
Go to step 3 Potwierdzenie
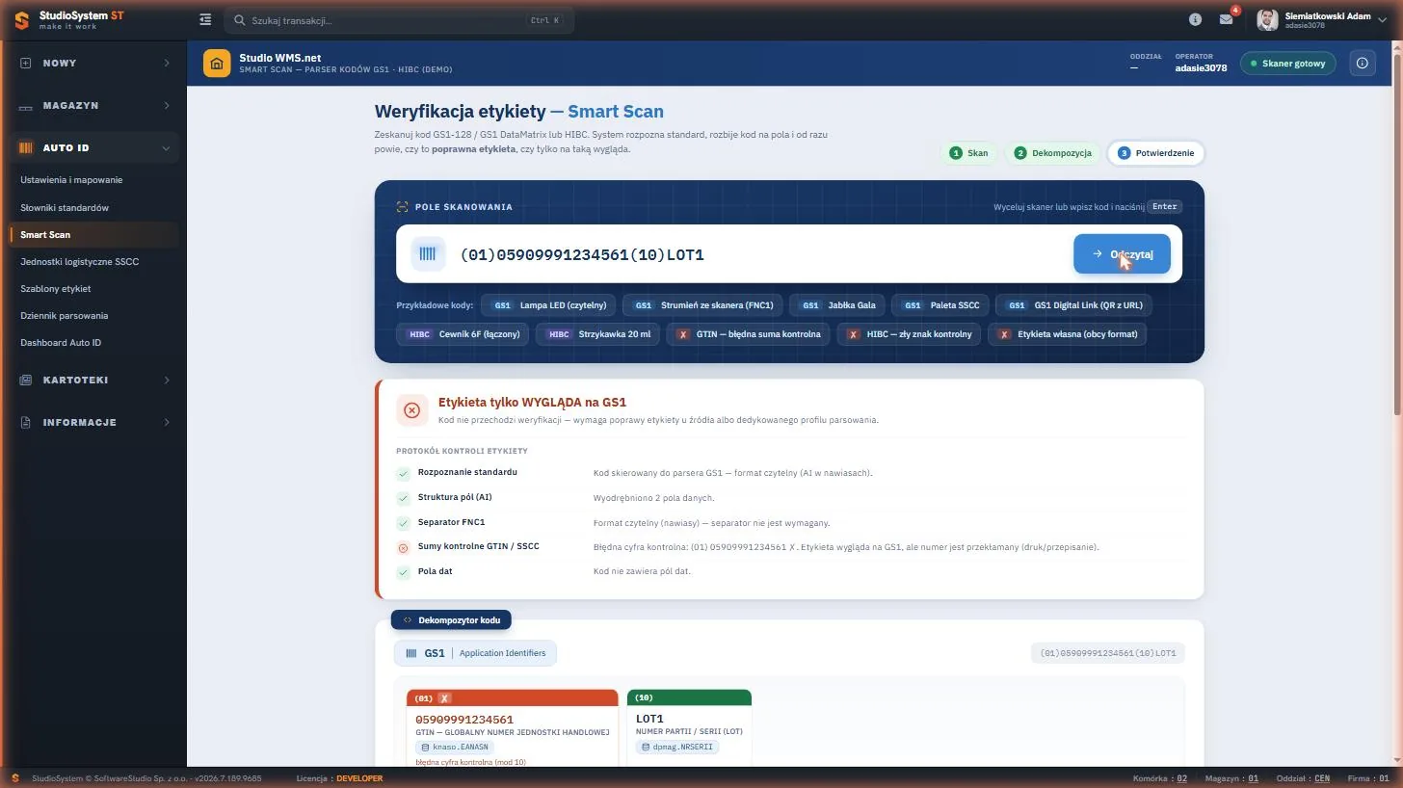1155,153
